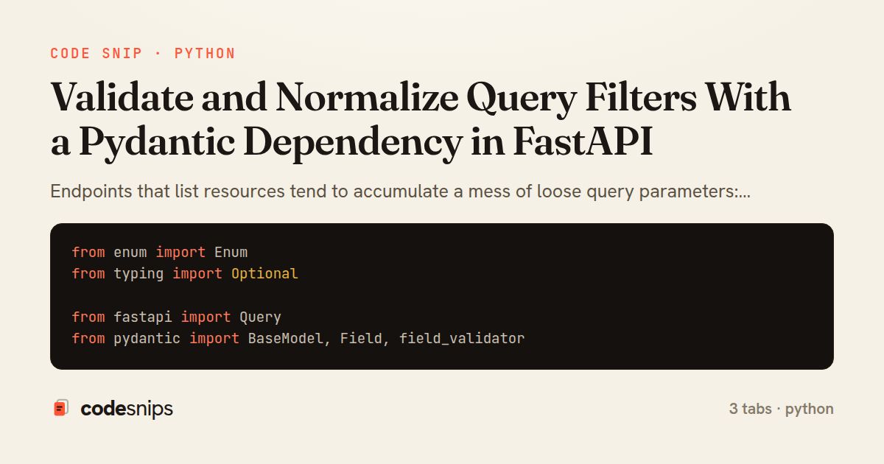
Task: Click the "CODE SNIP · PYTHON" label
Action: coord(143,54)
